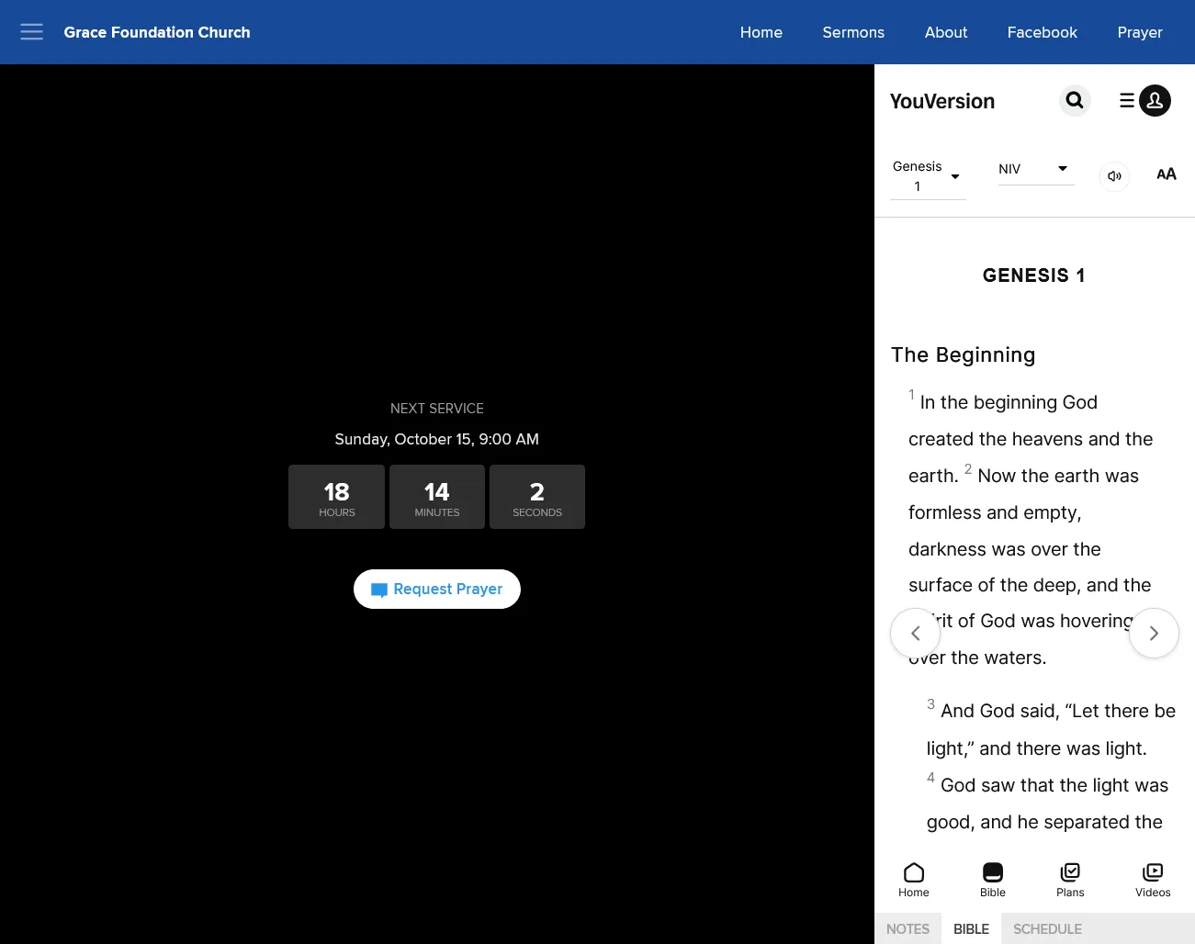1195x944 pixels.
Task: Open the Facebook navigation link
Action: (1042, 32)
